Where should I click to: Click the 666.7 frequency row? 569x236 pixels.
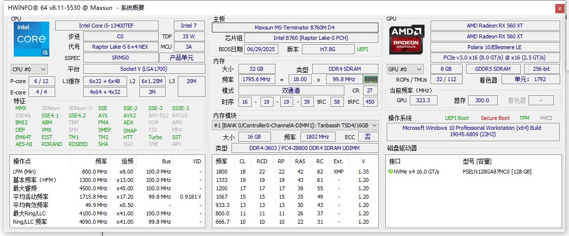point(295,222)
